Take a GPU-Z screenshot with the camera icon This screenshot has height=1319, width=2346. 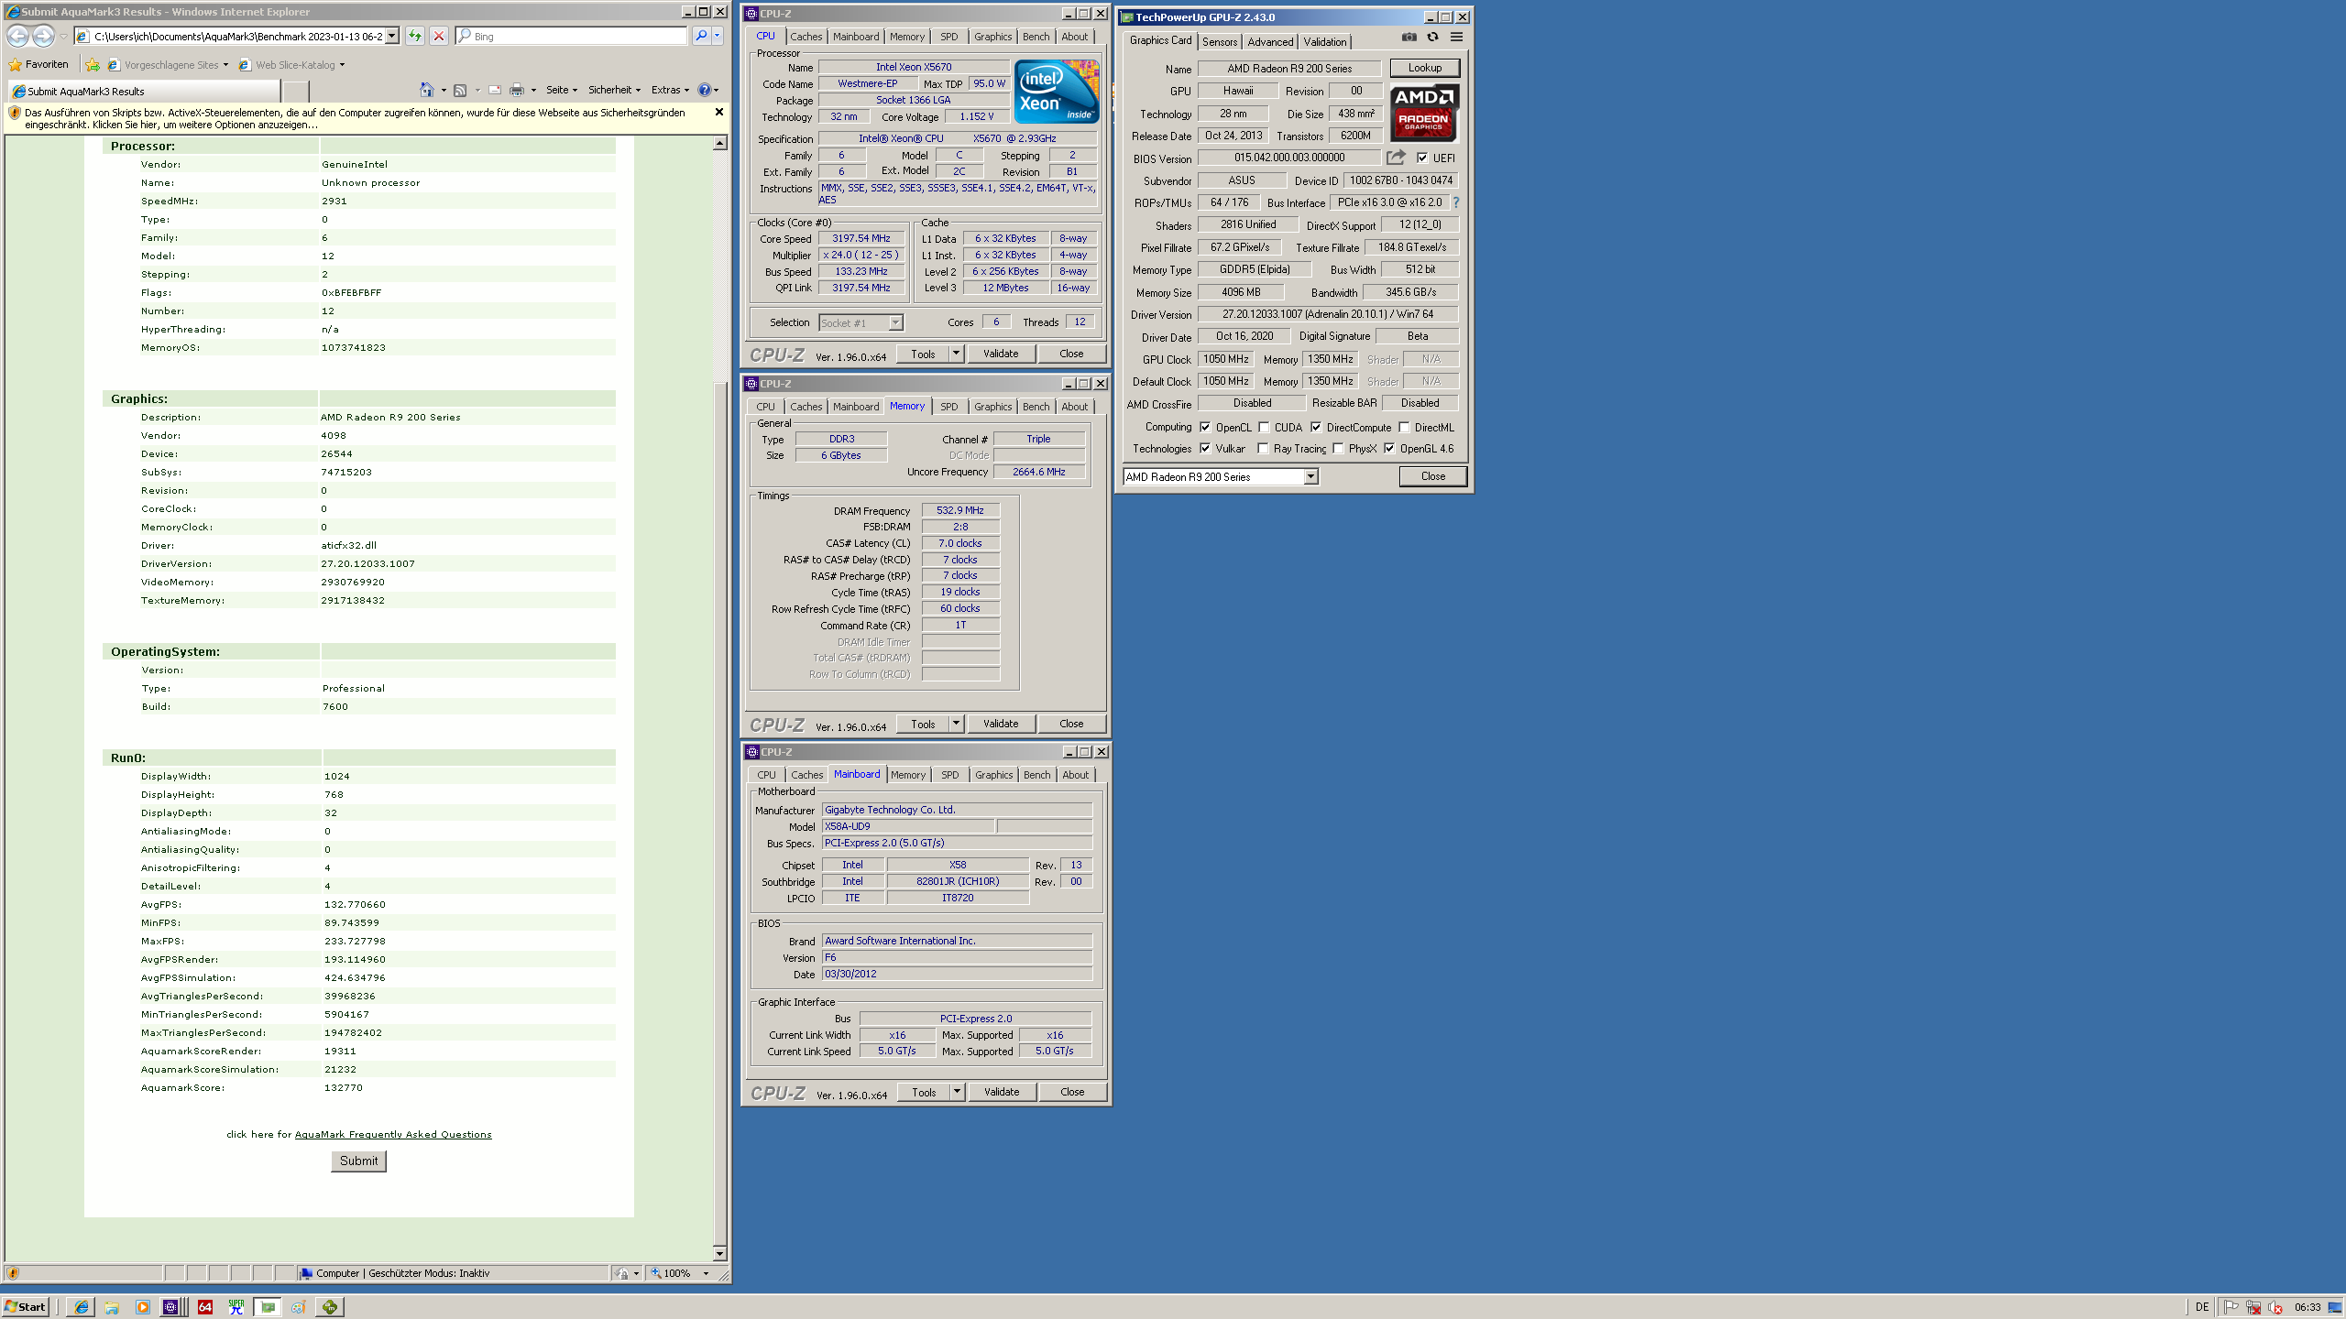click(1409, 37)
